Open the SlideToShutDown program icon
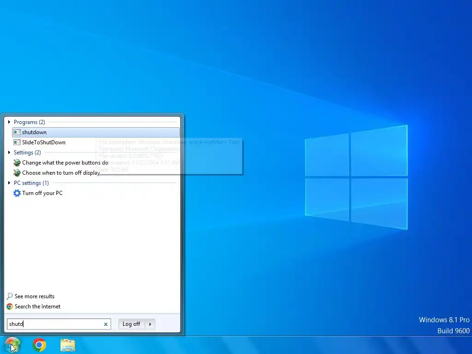 (x=17, y=142)
